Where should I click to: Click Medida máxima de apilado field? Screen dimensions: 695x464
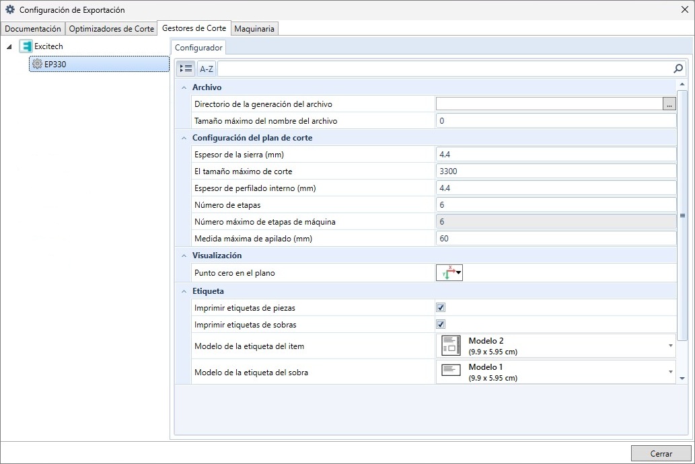coord(556,239)
